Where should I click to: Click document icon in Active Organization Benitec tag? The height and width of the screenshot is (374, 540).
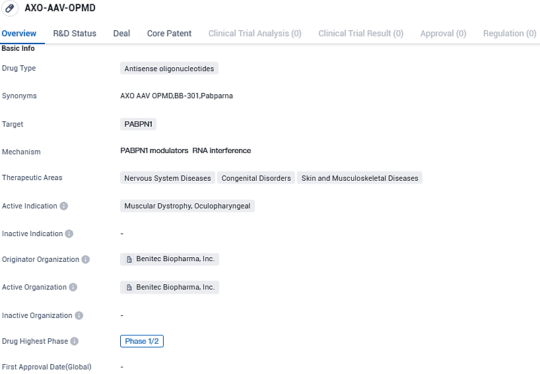(x=129, y=287)
